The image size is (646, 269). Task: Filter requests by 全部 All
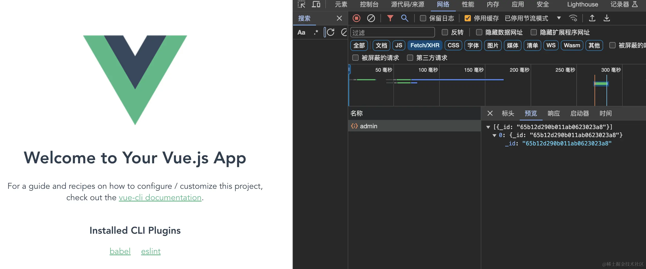pos(359,45)
